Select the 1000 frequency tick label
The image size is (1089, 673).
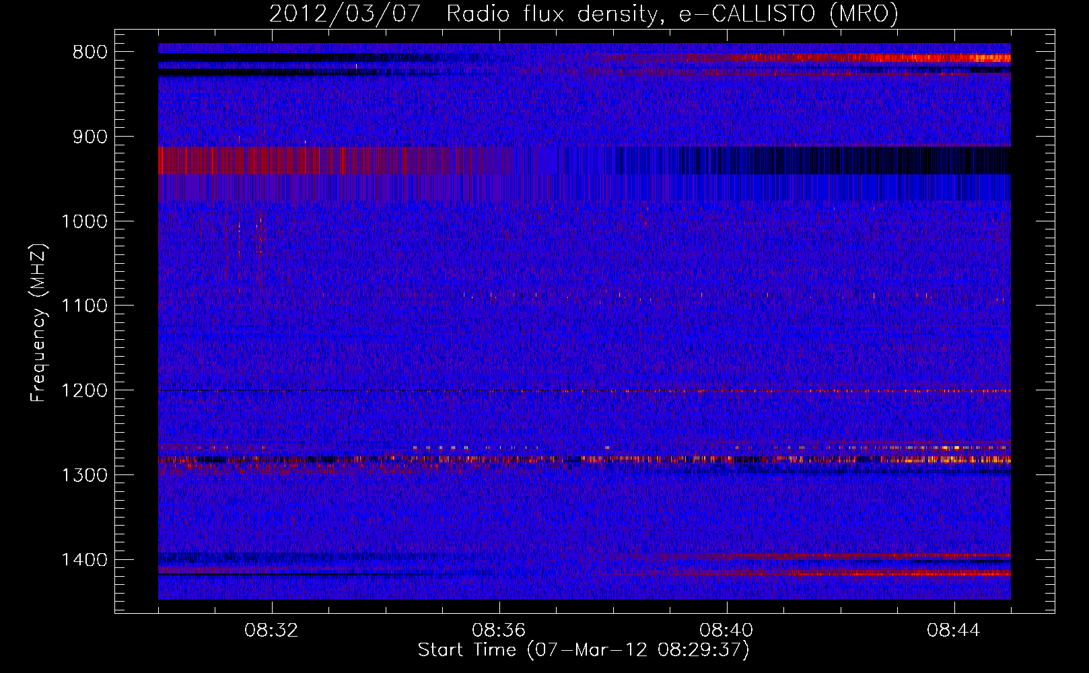click(x=84, y=221)
